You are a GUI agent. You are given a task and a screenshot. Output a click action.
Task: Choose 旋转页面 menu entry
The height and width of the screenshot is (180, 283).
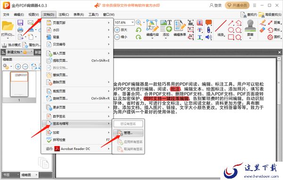click(x=78, y=98)
